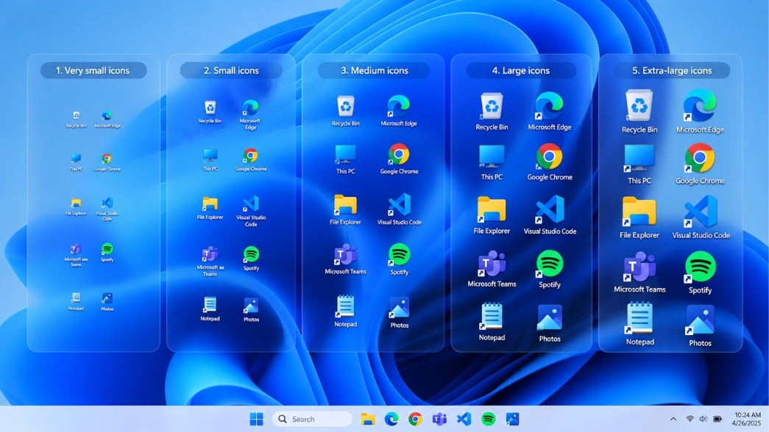Click This PC in the Medium icons panel
Image resolution: width=769 pixels, height=432 pixels.
[345, 159]
